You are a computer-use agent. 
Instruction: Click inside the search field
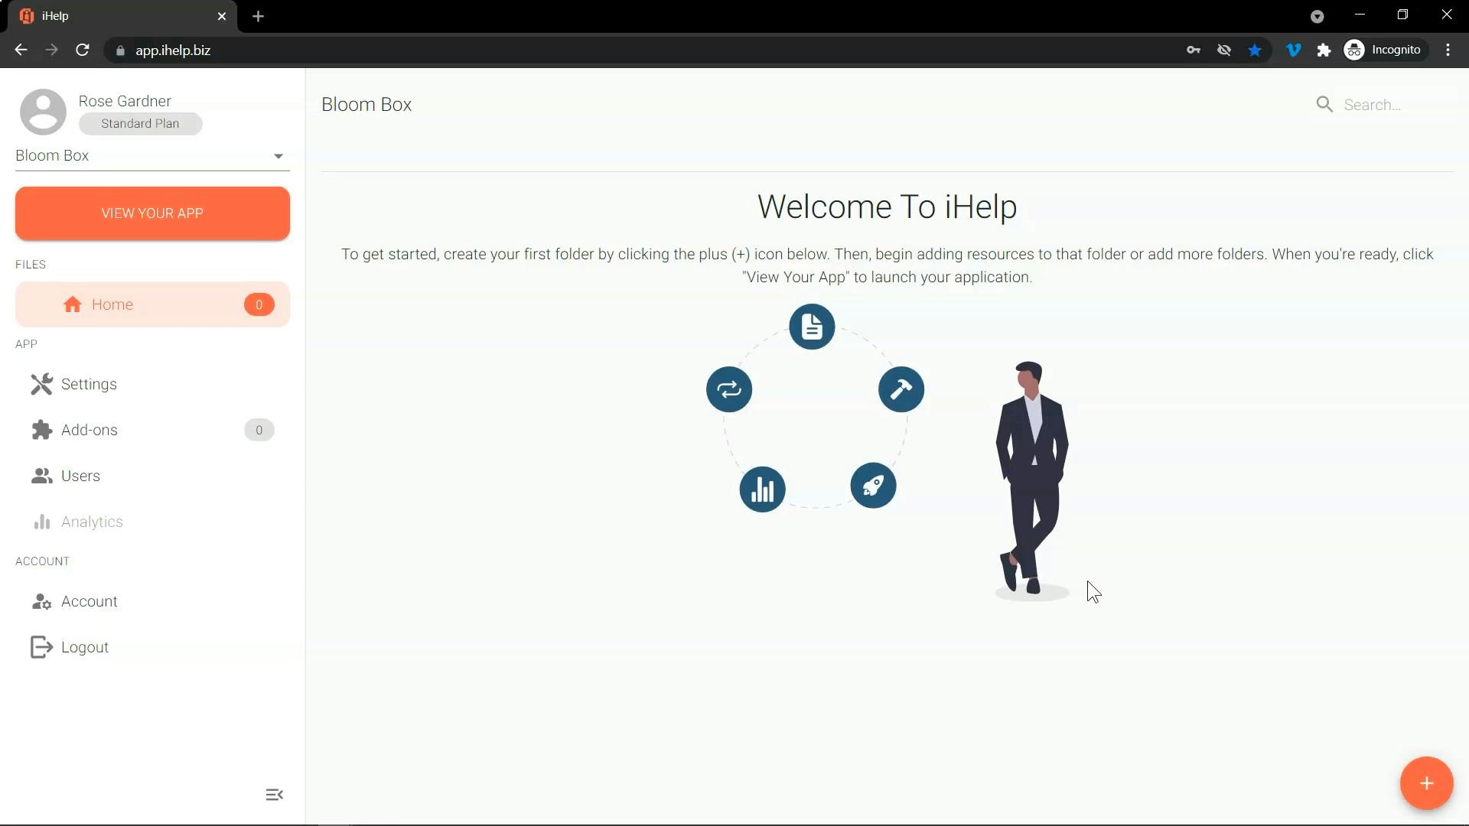coord(1385,104)
